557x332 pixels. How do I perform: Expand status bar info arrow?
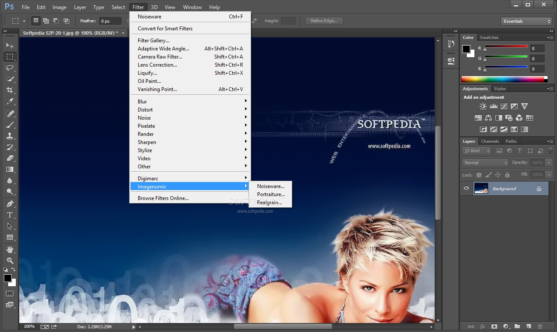pos(133,327)
